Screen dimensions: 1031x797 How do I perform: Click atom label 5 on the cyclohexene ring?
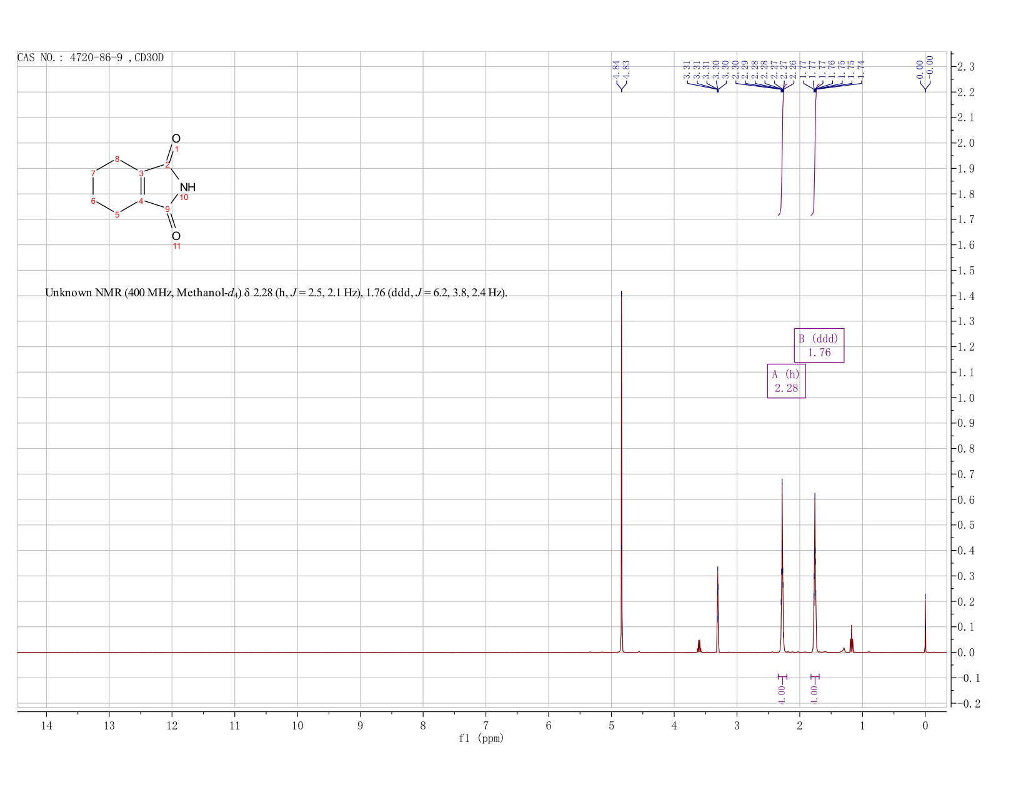click(x=117, y=215)
